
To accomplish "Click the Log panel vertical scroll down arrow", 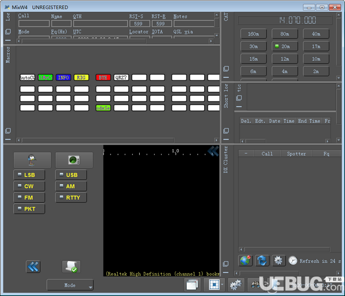I will click(217, 35).
